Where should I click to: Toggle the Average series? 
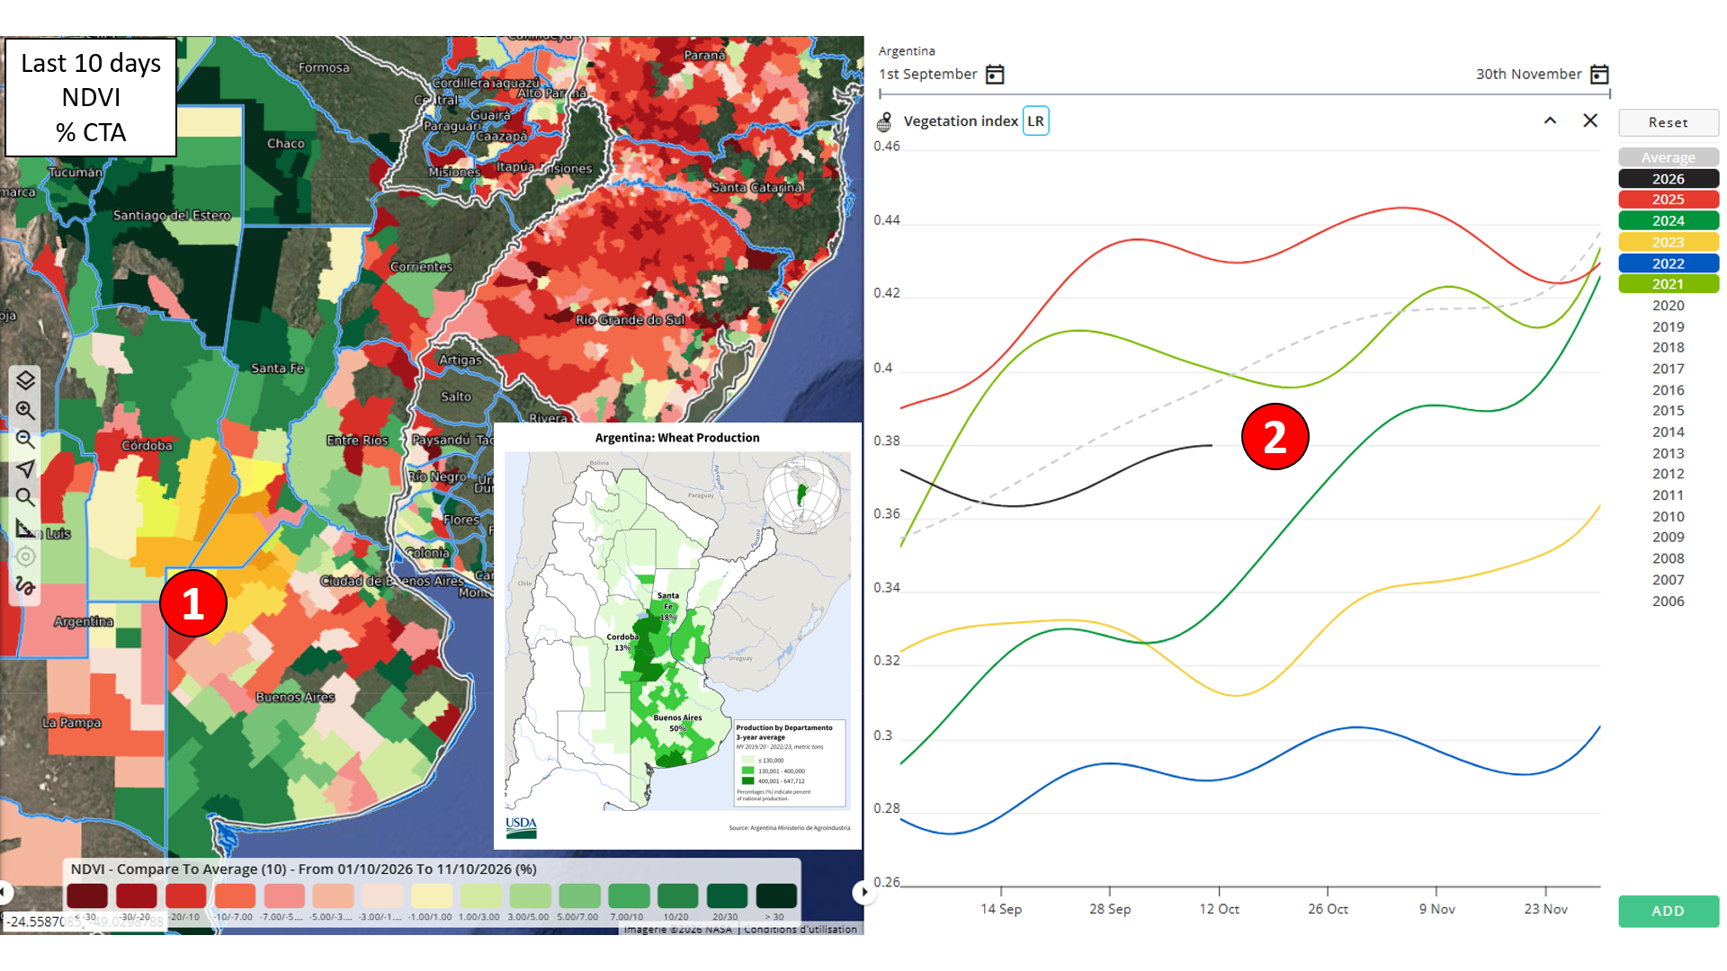[x=1669, y=157]
